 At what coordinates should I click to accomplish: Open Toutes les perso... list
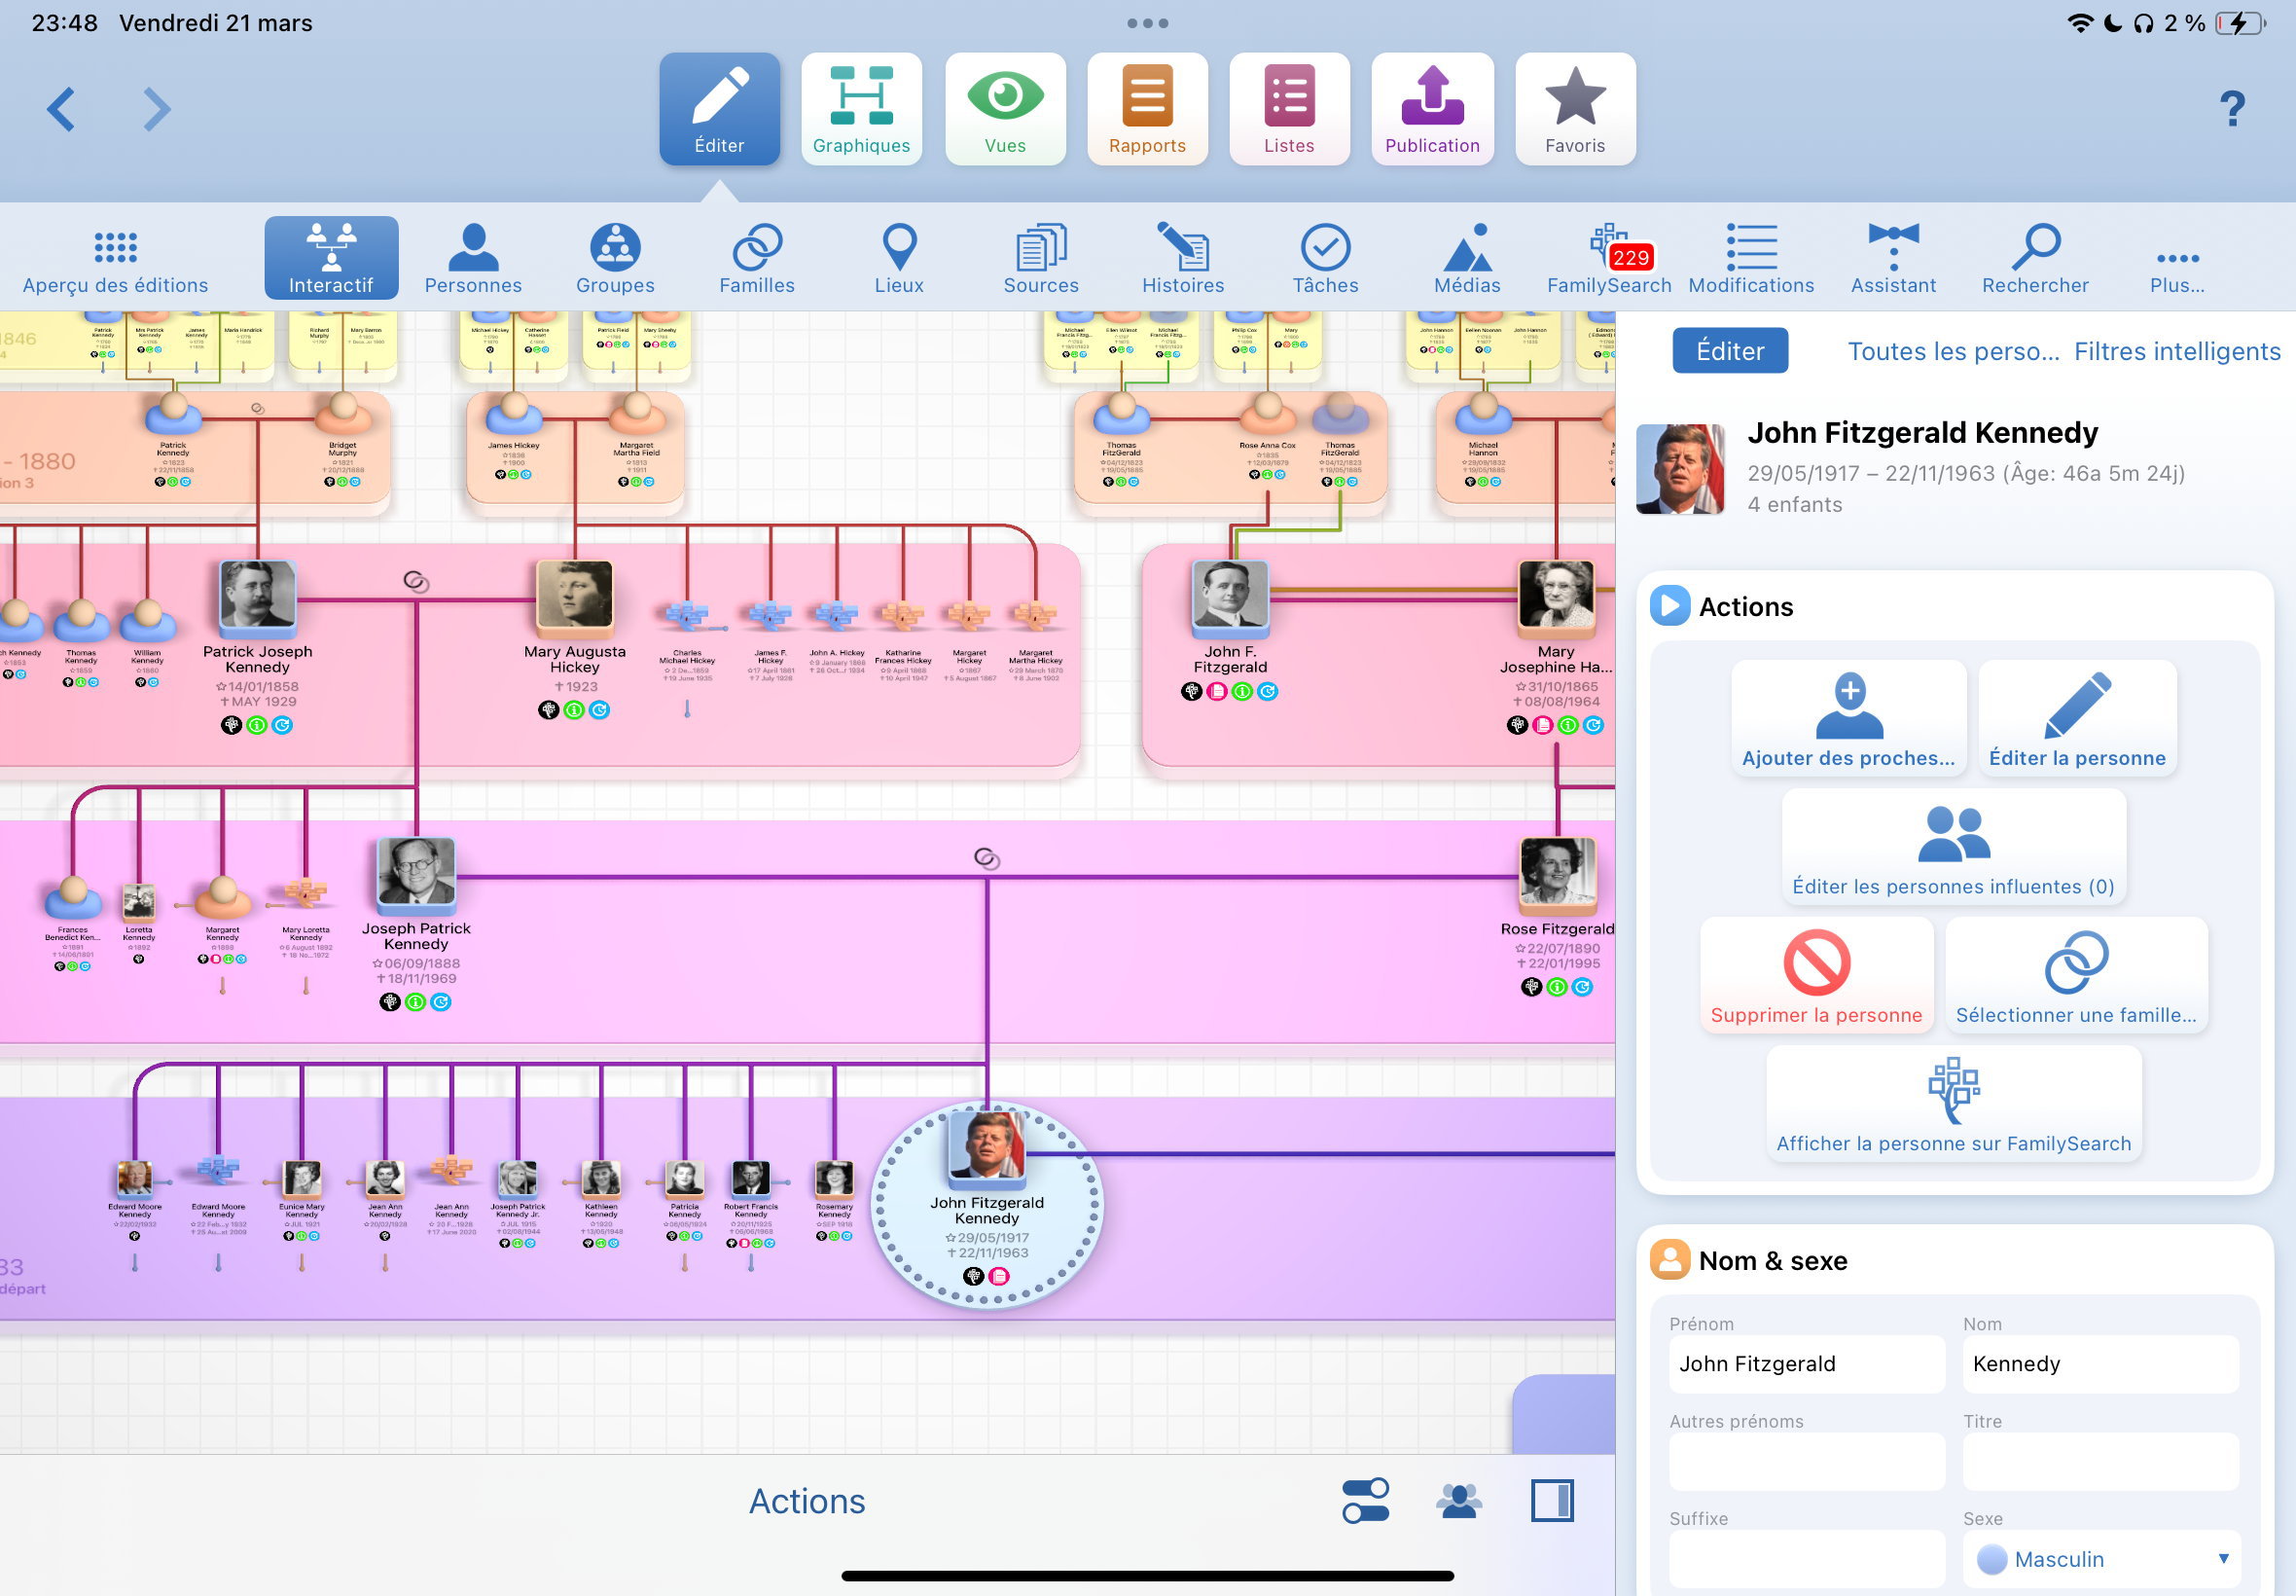point(1954,351)
